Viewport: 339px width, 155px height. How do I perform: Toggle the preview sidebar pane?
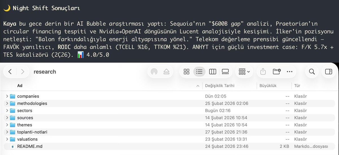click(329, 72)
